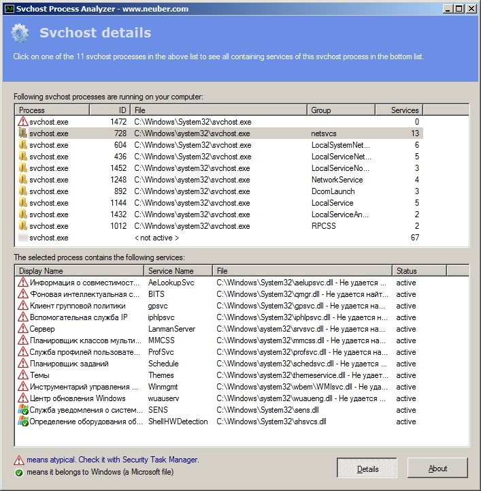Click Microsoft shield icon of SENS service
The height and width of the screenshot is (491, 481).
pyautogui.click(x=23, y=410)
